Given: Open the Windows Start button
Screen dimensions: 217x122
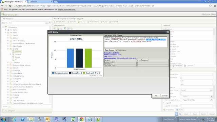Looking at the screenshot, I should point(4,119).
